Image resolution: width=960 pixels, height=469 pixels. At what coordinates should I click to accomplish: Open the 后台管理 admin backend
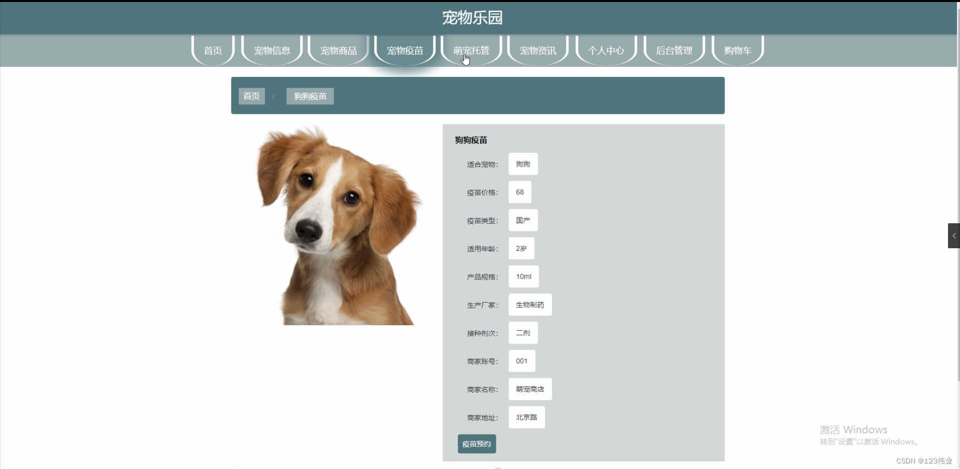point(673,50)
